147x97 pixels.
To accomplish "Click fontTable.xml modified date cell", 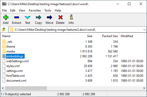I will 132,76.
